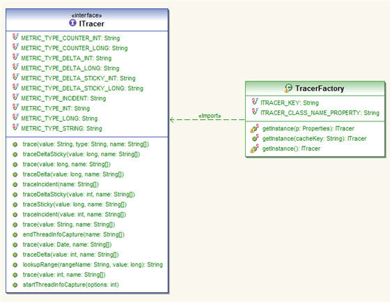
Task: Select the METRIC_TYPE_DELTA_LONG field icon
Action: 15,67
